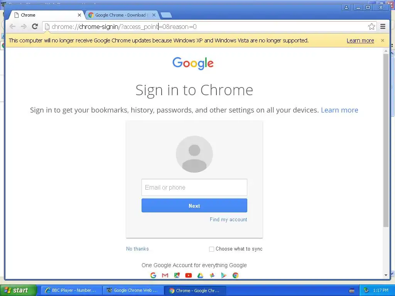Screen dimensions: 395x296
Task: Open the Windows start button
Action: [18, 291]
